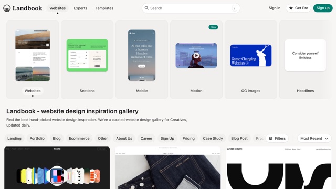336x189 pixels.
Task: Click the Landbook wordmark text
Action: (27, 8)
